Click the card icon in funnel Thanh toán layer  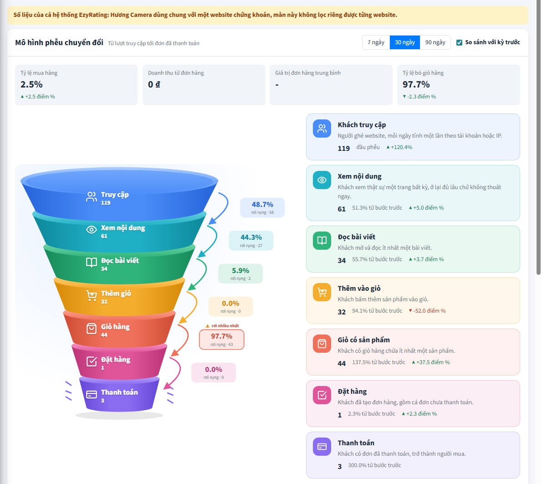click(x=91, y=394)
